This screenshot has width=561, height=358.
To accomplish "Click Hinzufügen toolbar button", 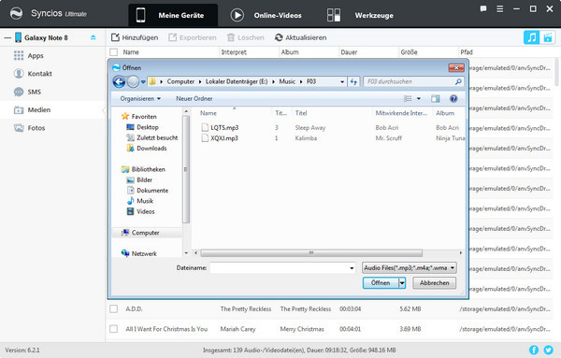I will [x=135, y=37].
